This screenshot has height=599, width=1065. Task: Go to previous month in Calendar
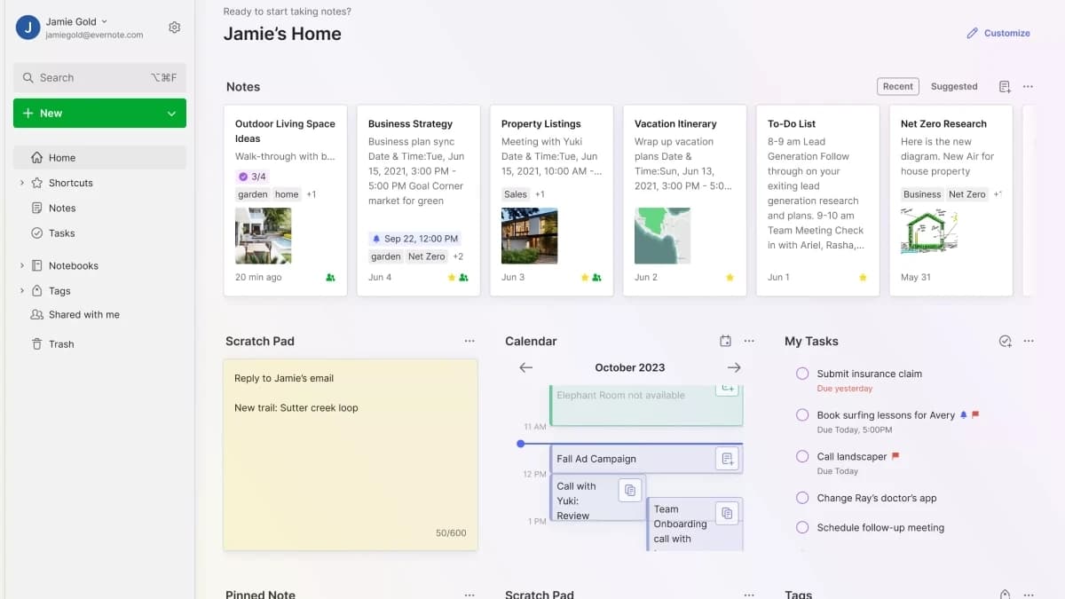coord(525,367)
